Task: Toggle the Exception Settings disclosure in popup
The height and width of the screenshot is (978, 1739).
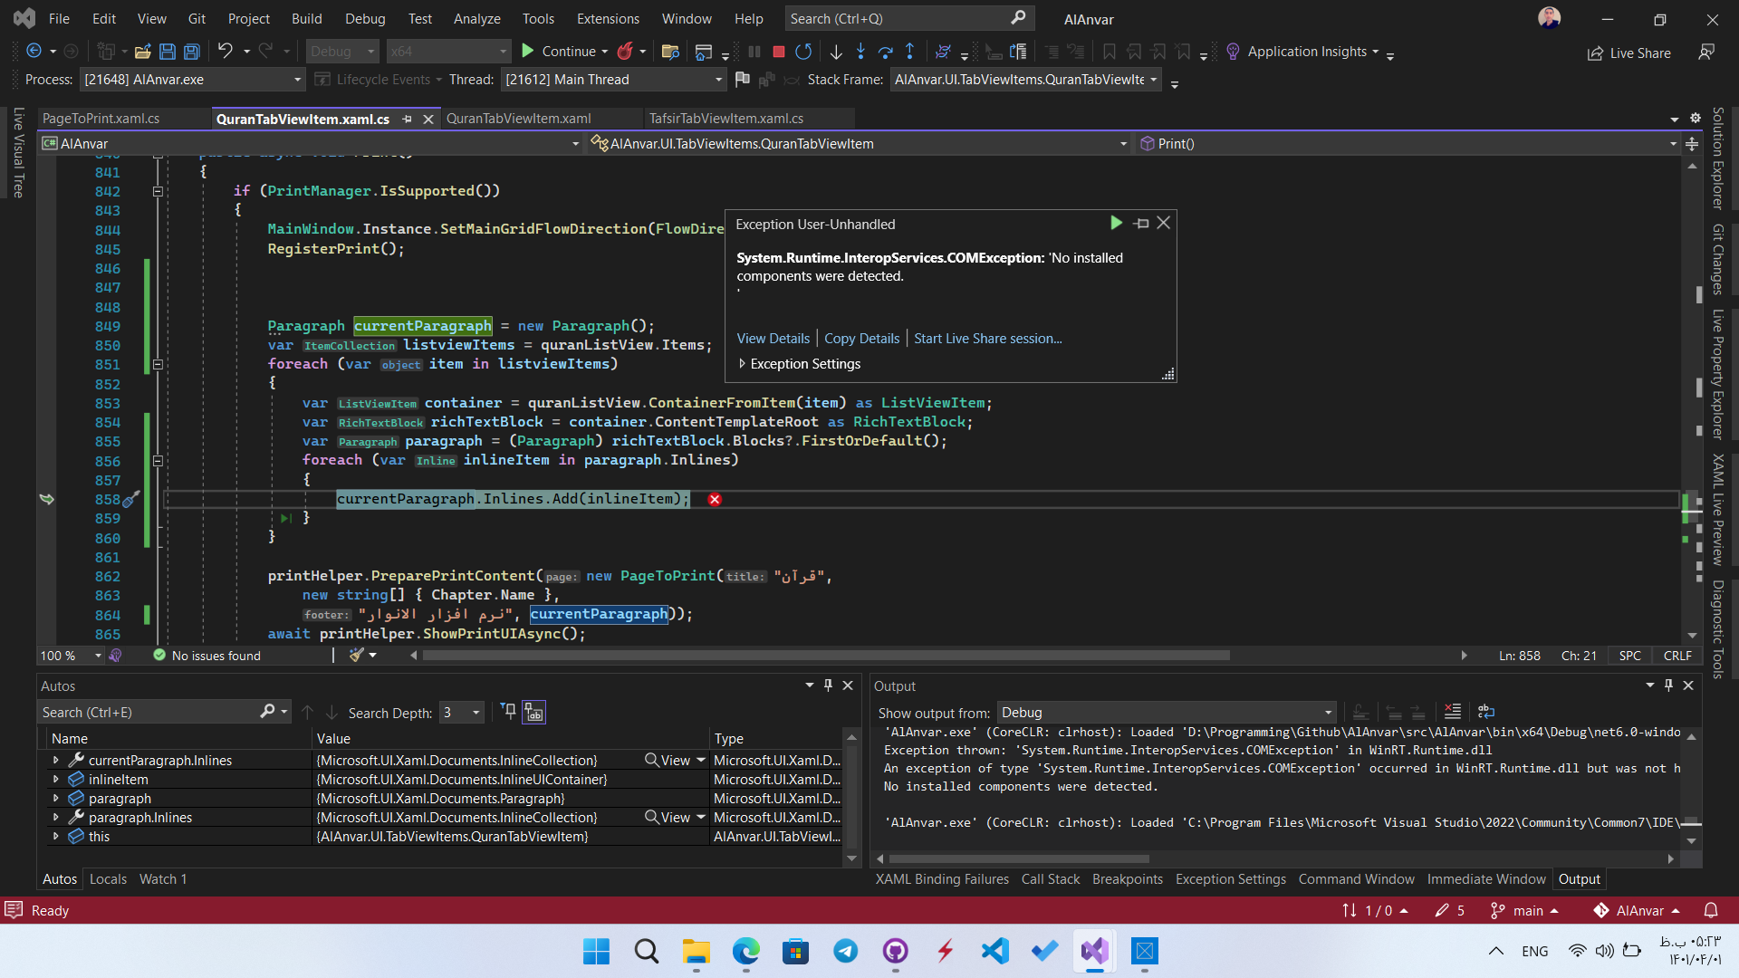Action: click(743, 363)
